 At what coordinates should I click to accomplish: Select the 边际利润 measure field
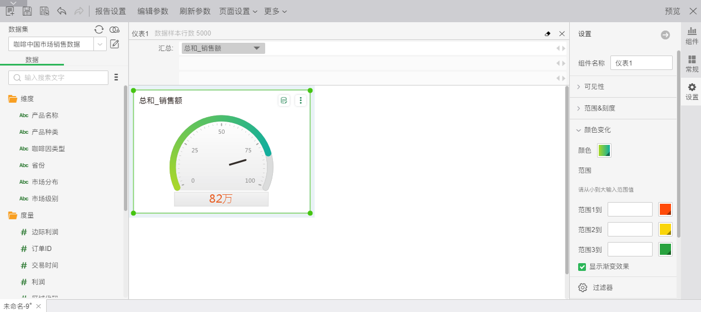tap(45, 232)
